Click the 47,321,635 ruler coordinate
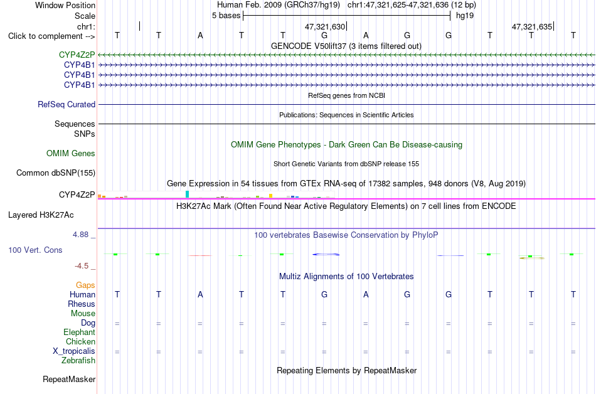Image resolution: width=596 pixels, height=394 pixels. pyautogui.click(x=532, y=26)
